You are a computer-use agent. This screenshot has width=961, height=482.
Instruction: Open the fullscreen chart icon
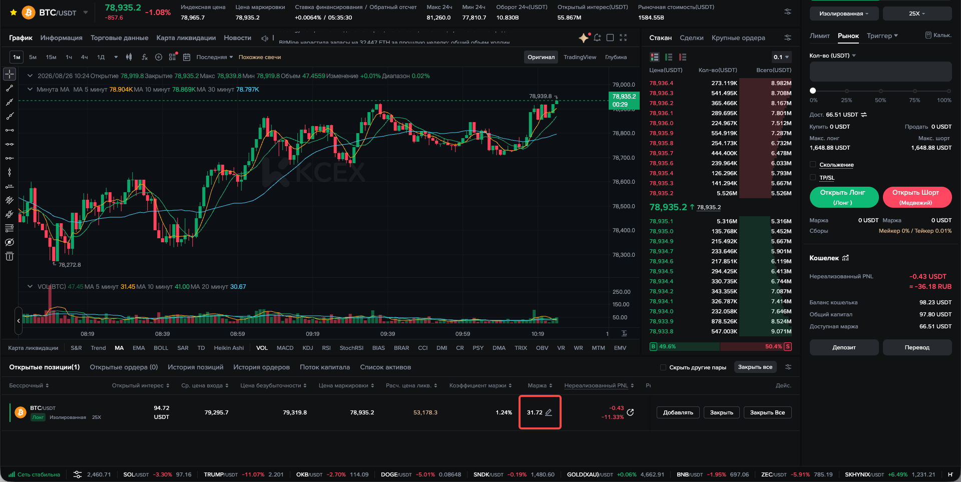point(623,38)
